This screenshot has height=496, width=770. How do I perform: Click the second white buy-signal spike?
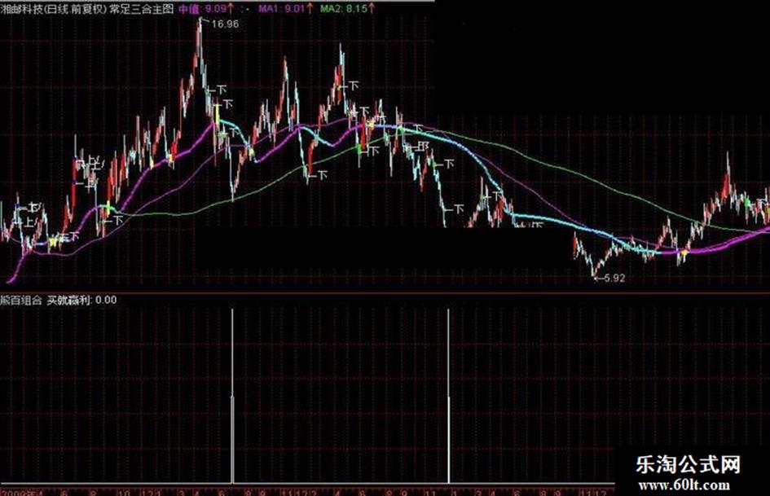(x=448, y=396)
